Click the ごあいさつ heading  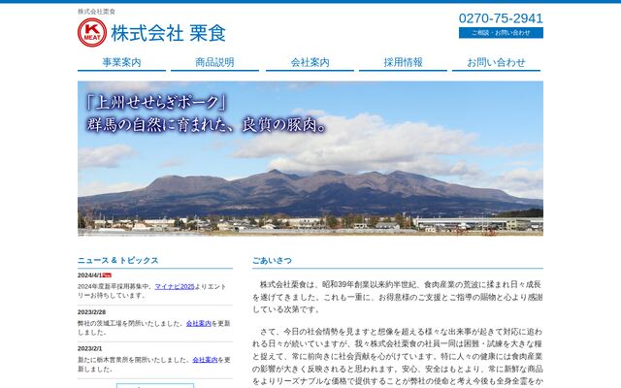pyautogui.click(x=272, y=260)
